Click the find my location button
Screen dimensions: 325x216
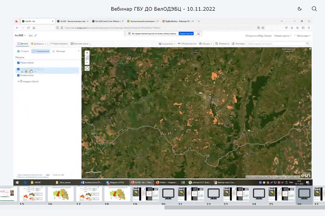tap(87, 68)
